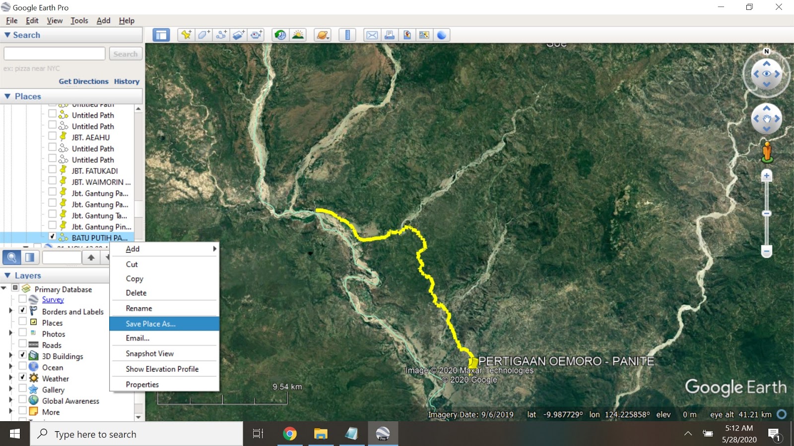Image resolution: width=794 pixels, height=446 pixels.
Task: Open File Explorer from the taskbar
Action: (321, 434)
